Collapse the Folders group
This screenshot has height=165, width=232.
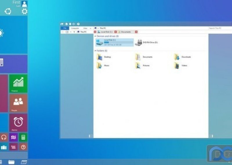coord(95,51)
